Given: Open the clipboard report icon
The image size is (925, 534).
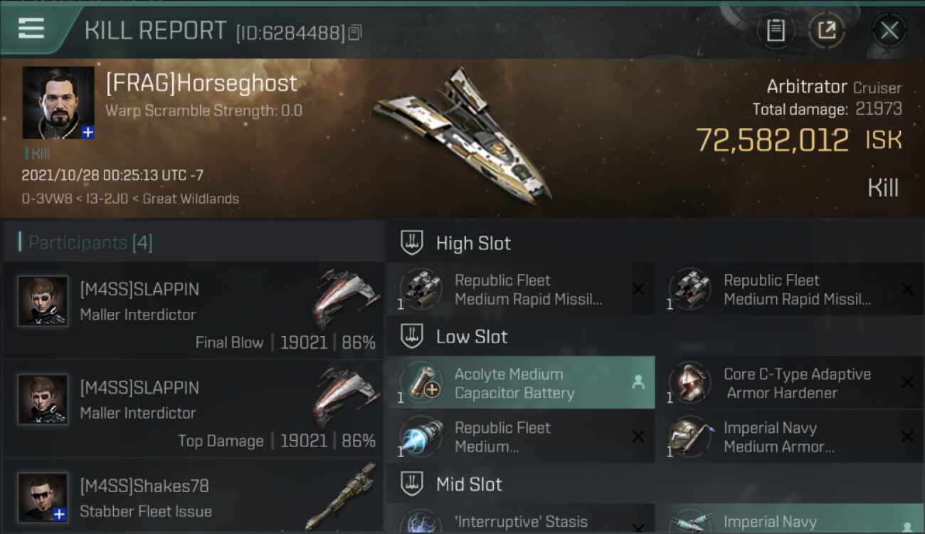Looking at the screenshot, I should click(776, 30).
